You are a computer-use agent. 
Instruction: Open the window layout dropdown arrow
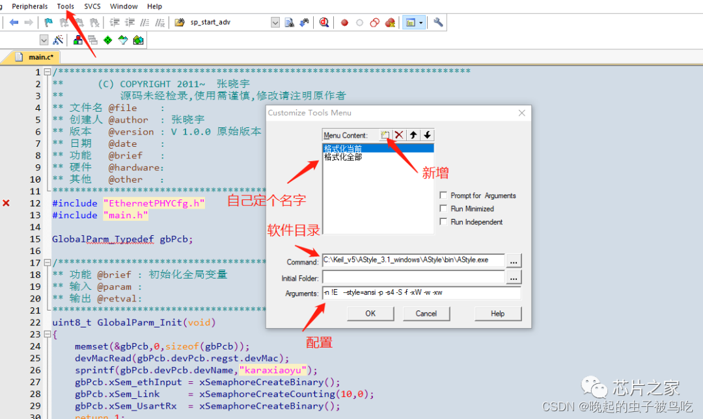[420, 21]
